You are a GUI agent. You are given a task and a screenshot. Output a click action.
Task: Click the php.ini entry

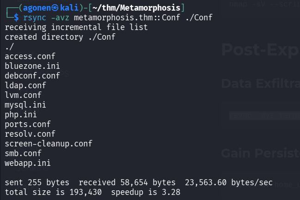click(x=21, y=115)
